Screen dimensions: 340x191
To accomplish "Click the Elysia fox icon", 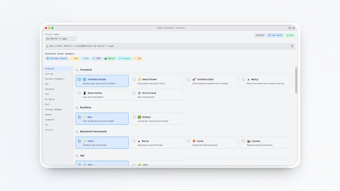I will point(194,141).
